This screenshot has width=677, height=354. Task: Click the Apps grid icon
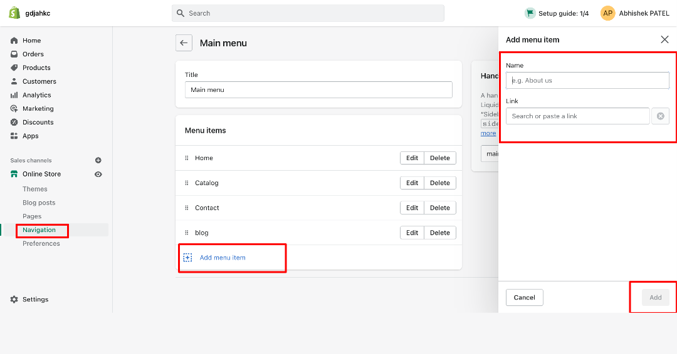coord(14,136)
